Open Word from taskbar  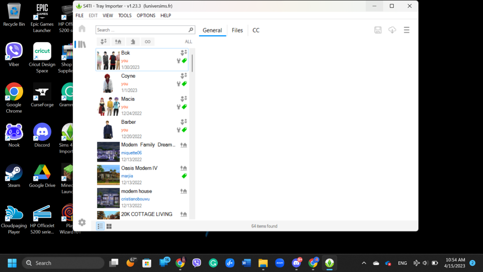pos(246,263)
